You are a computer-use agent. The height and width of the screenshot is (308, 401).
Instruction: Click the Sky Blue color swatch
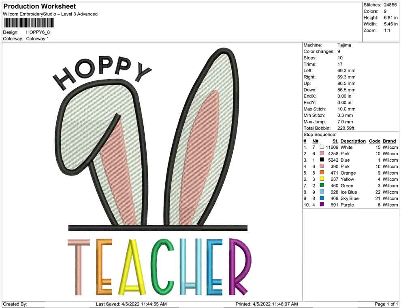(x=322, y=198)
